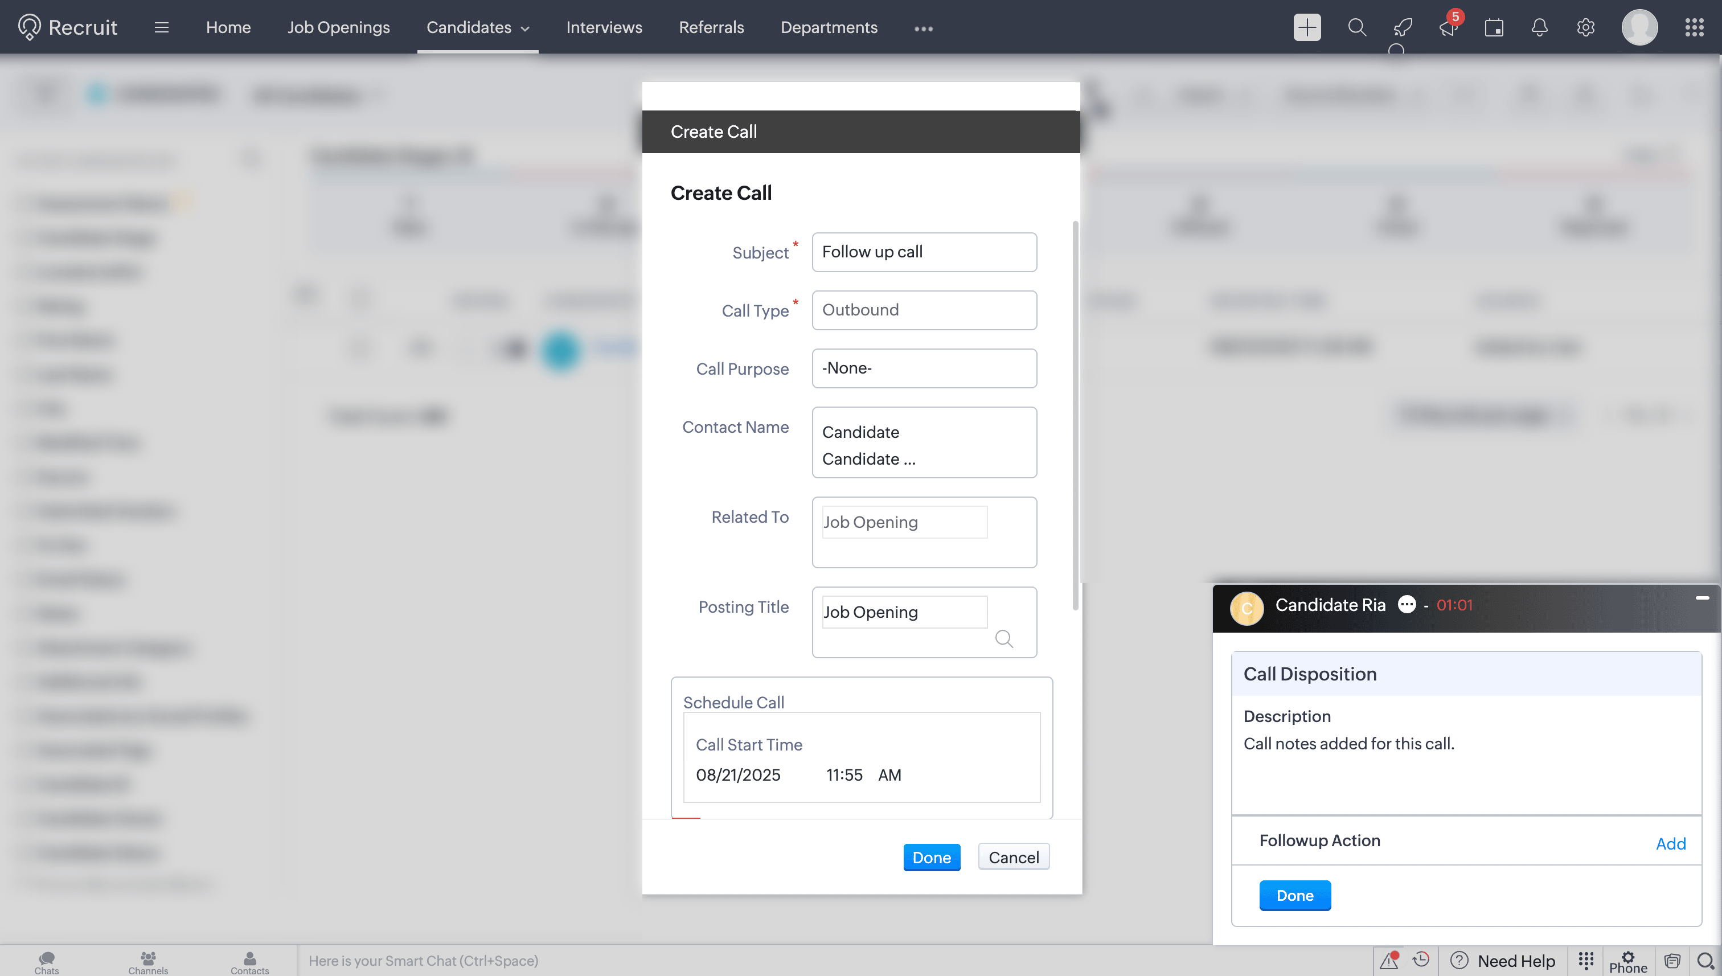Image resolution: width=1722 pixels, height=976 pixels.
Task: Minimize the Candidate Ria call panel
Action: [x=1702, y=597]
